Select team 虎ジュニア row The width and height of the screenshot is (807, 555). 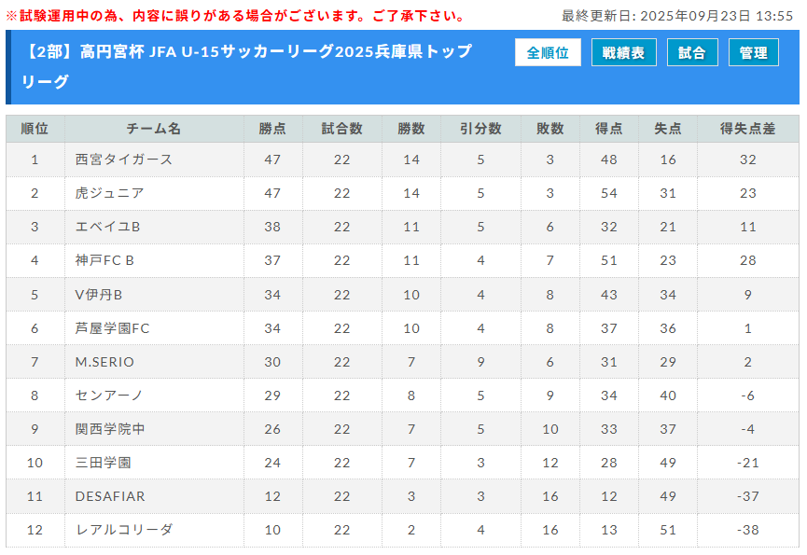coord(109,193)
